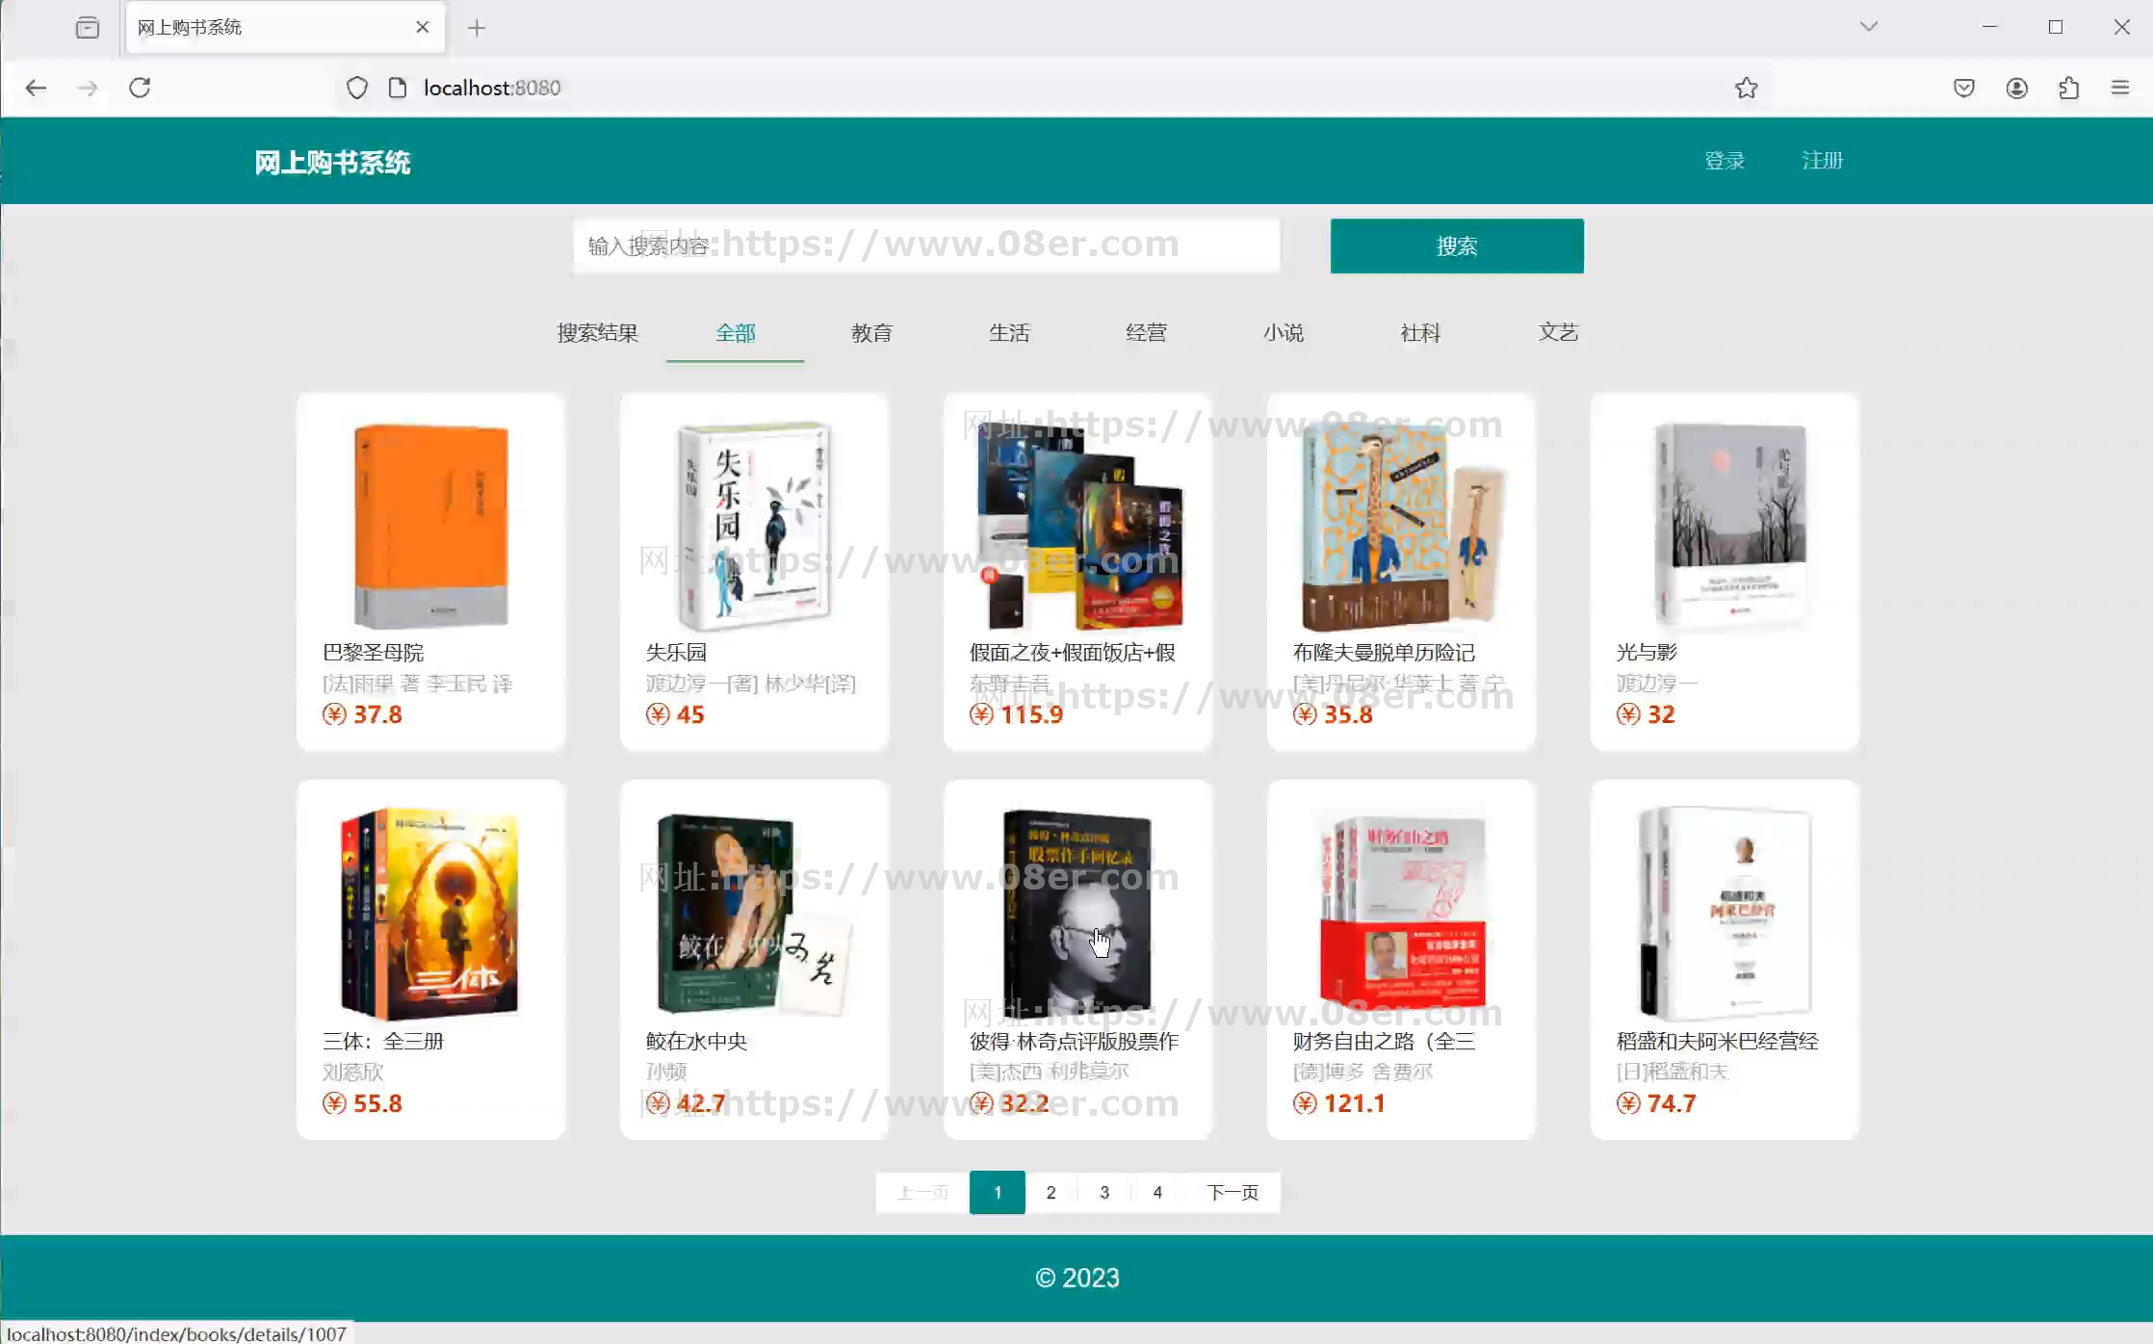Open the 彼得·林奇 stock book cover
This screenshot has height=1344, width=2153.
(1076, 914)
